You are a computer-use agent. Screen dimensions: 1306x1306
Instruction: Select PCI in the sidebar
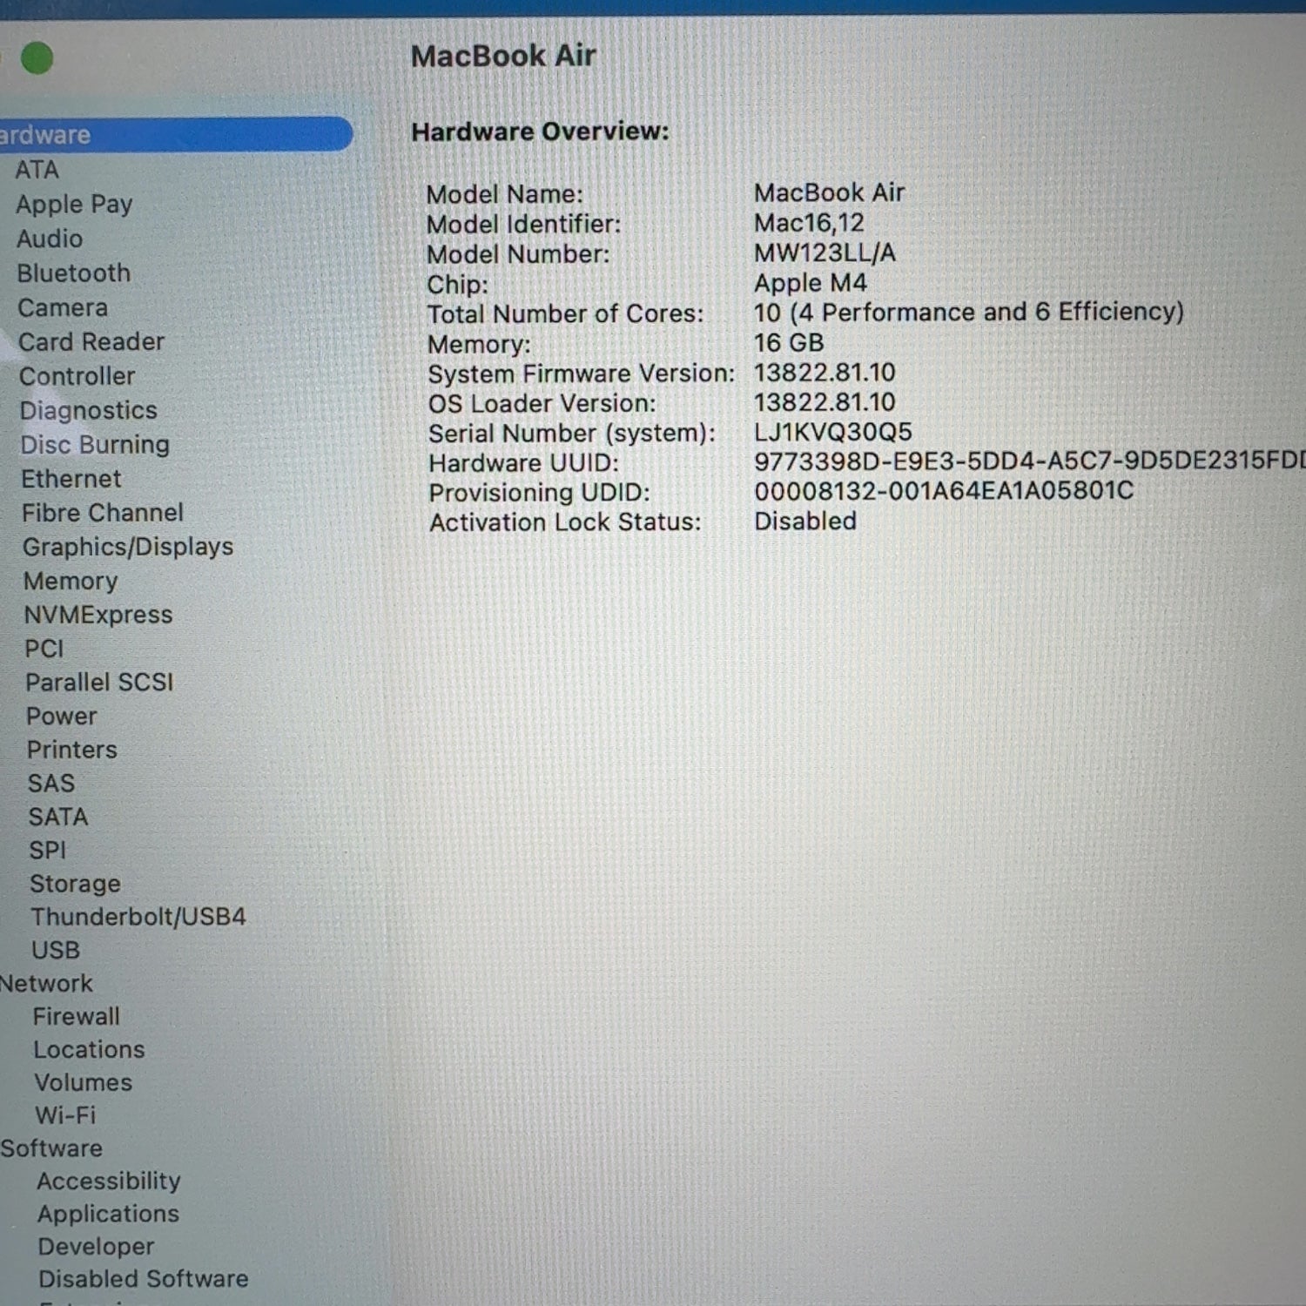[x=44, y=649]
